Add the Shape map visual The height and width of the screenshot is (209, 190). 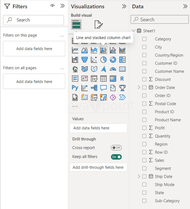tap(94, 69)
